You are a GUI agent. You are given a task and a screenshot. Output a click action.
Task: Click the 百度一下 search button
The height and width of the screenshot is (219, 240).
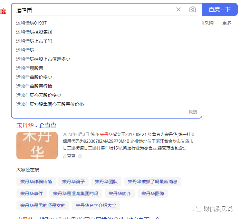[x=220, y=9]
